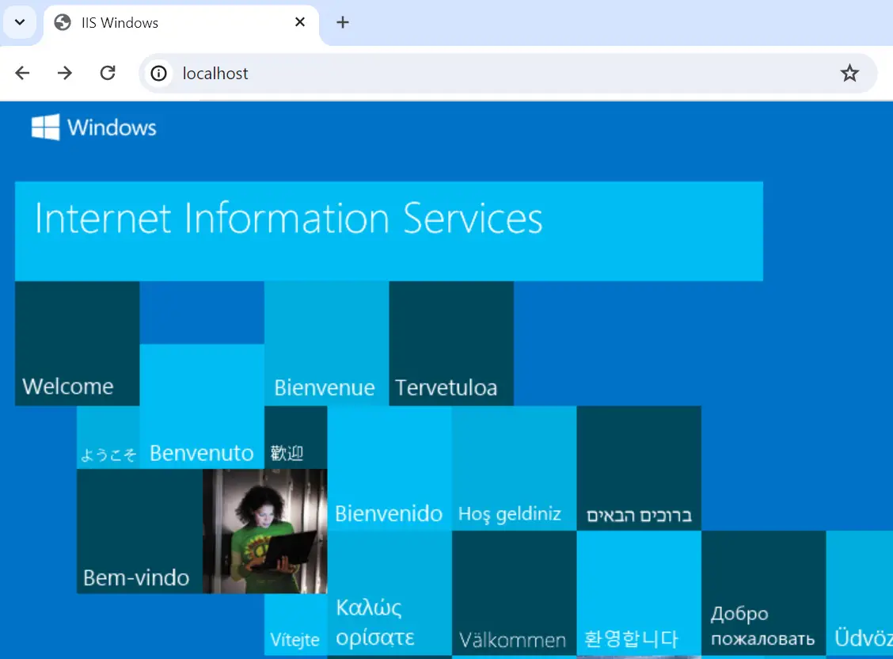Screen dimensions: 893x659
Task: Click the Добро пожаловать tile
Action: click(x=764, y=593)
